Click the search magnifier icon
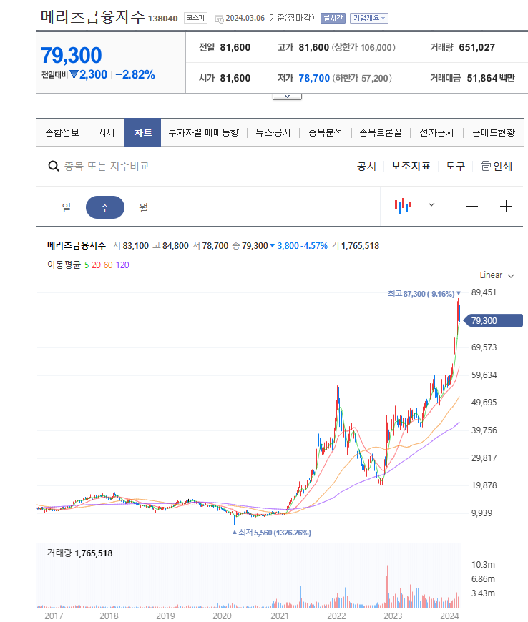Image resolution: width=528 pixels, height=622 pixels. [54, 166]
